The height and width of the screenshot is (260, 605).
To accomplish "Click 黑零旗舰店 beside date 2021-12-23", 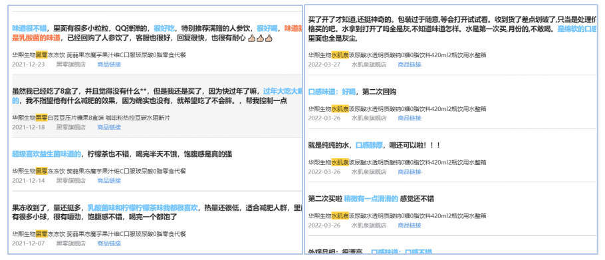I will click(71, 65).
